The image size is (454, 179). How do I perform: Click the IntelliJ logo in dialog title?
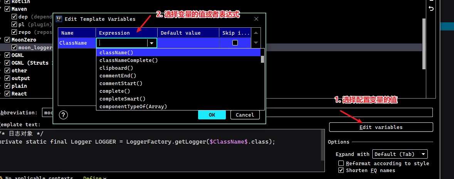59,19
